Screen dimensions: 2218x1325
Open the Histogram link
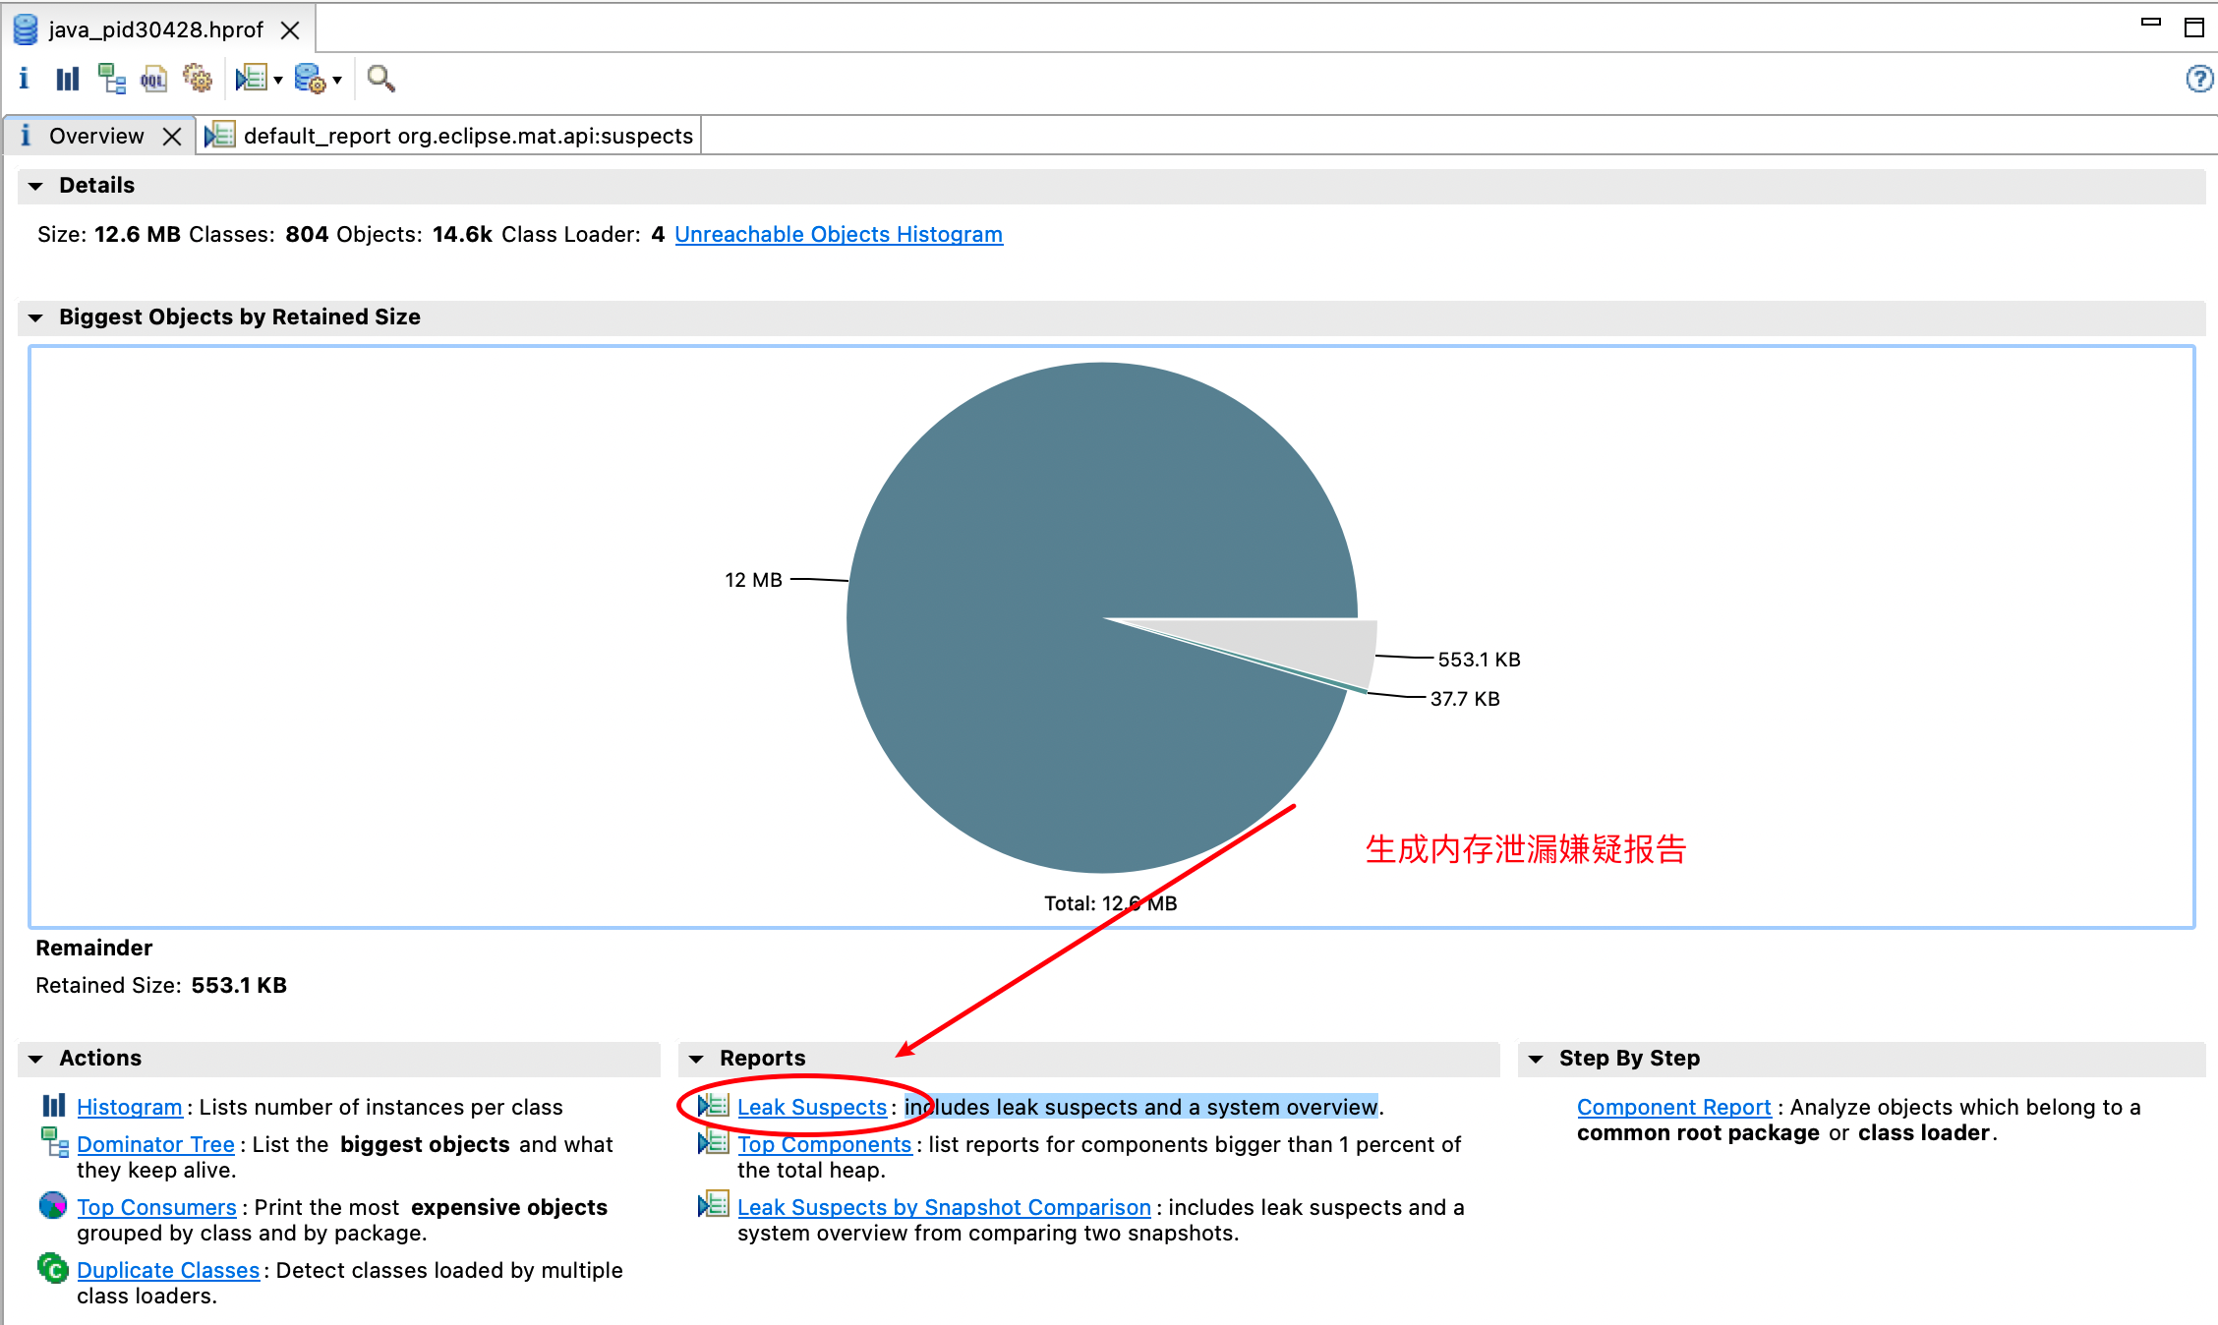pos(130,1107)
